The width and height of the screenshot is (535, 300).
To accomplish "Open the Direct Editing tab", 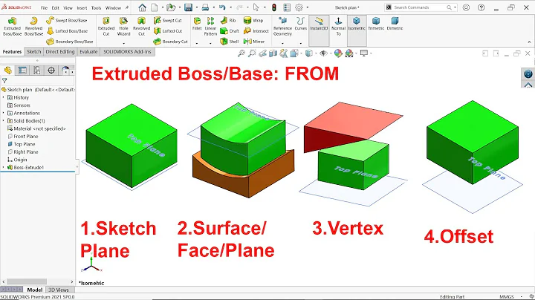I will click(60, 52).
